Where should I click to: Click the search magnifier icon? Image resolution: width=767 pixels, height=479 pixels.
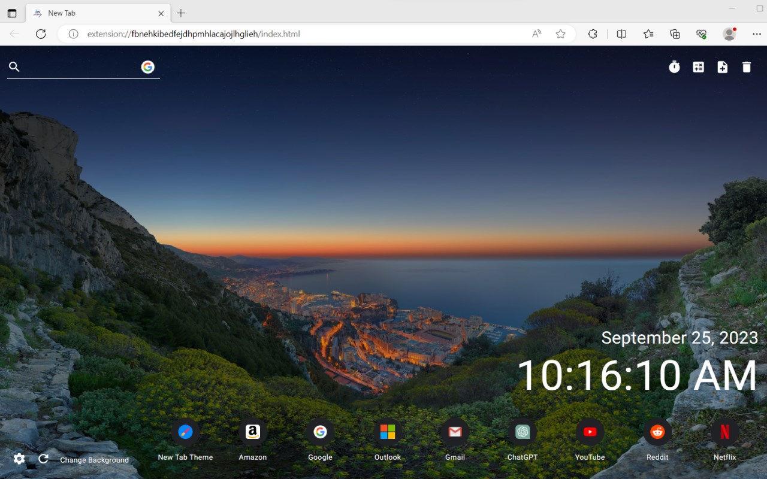click(14, 67)
